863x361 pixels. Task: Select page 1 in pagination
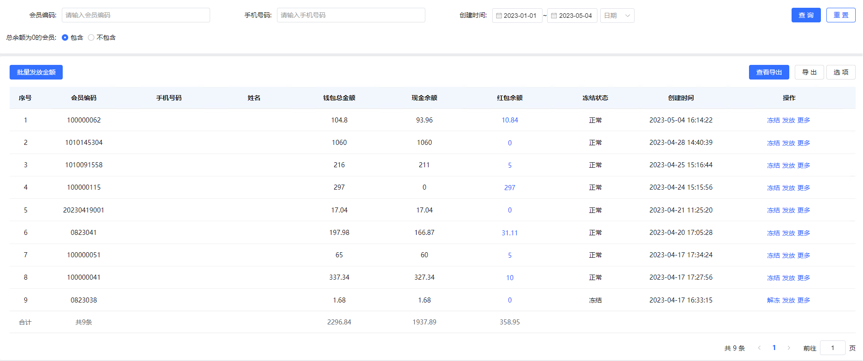[774, 348]
